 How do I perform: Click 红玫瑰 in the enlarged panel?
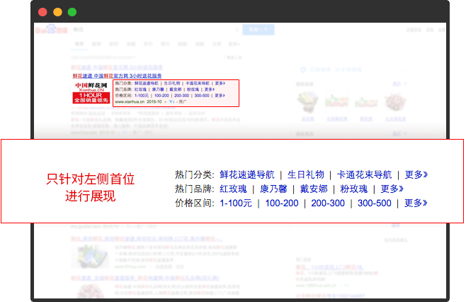tap(234, 189)
